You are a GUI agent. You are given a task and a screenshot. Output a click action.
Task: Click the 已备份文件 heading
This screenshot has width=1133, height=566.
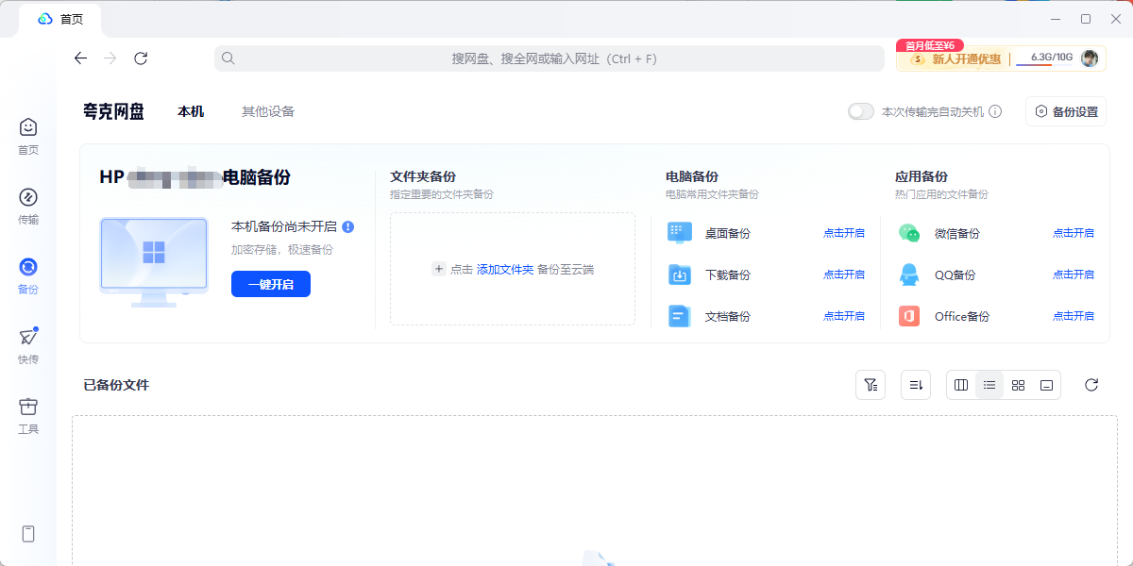[116, 385]
